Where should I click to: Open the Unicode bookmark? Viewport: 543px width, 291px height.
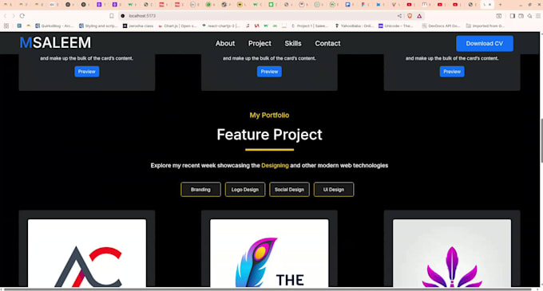(396, 26)
